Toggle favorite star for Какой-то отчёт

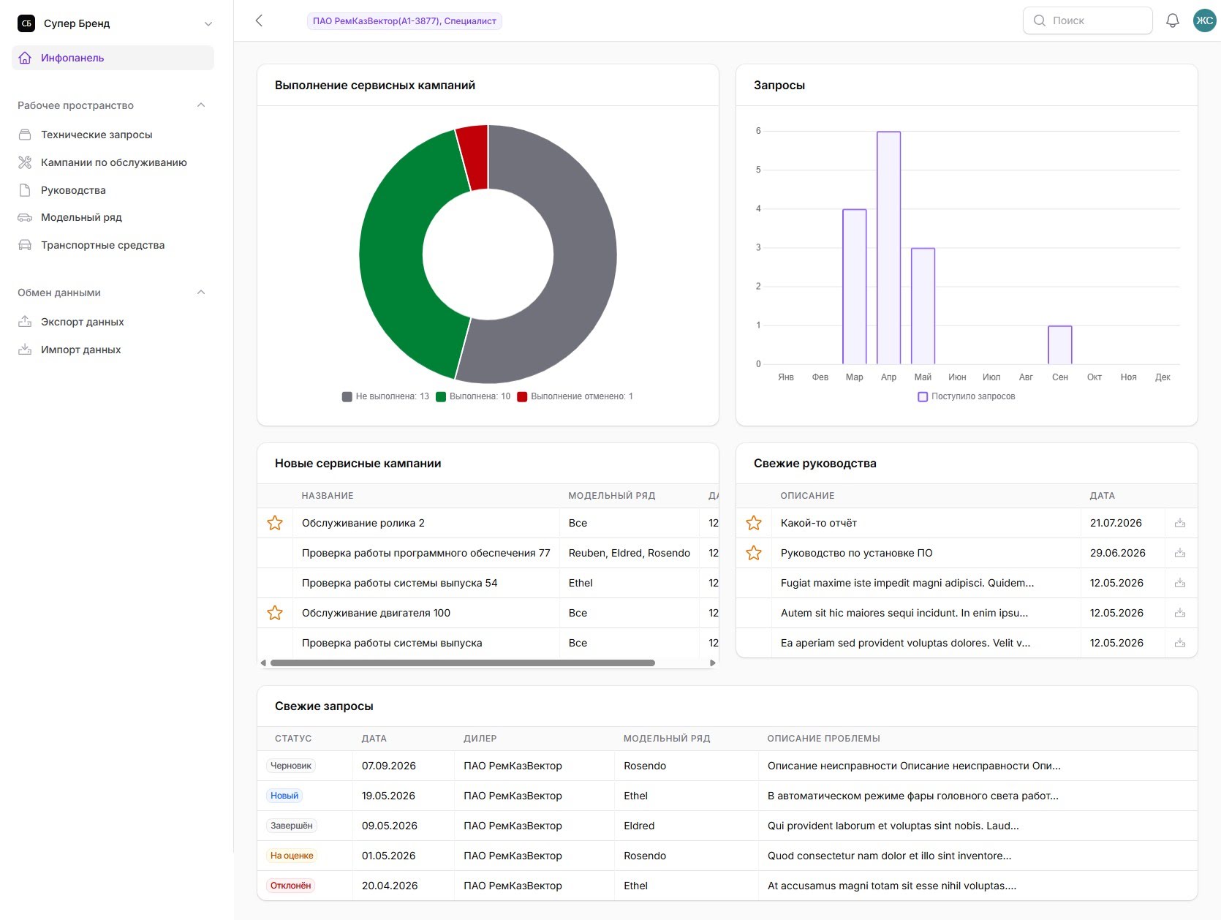(754, 523)
